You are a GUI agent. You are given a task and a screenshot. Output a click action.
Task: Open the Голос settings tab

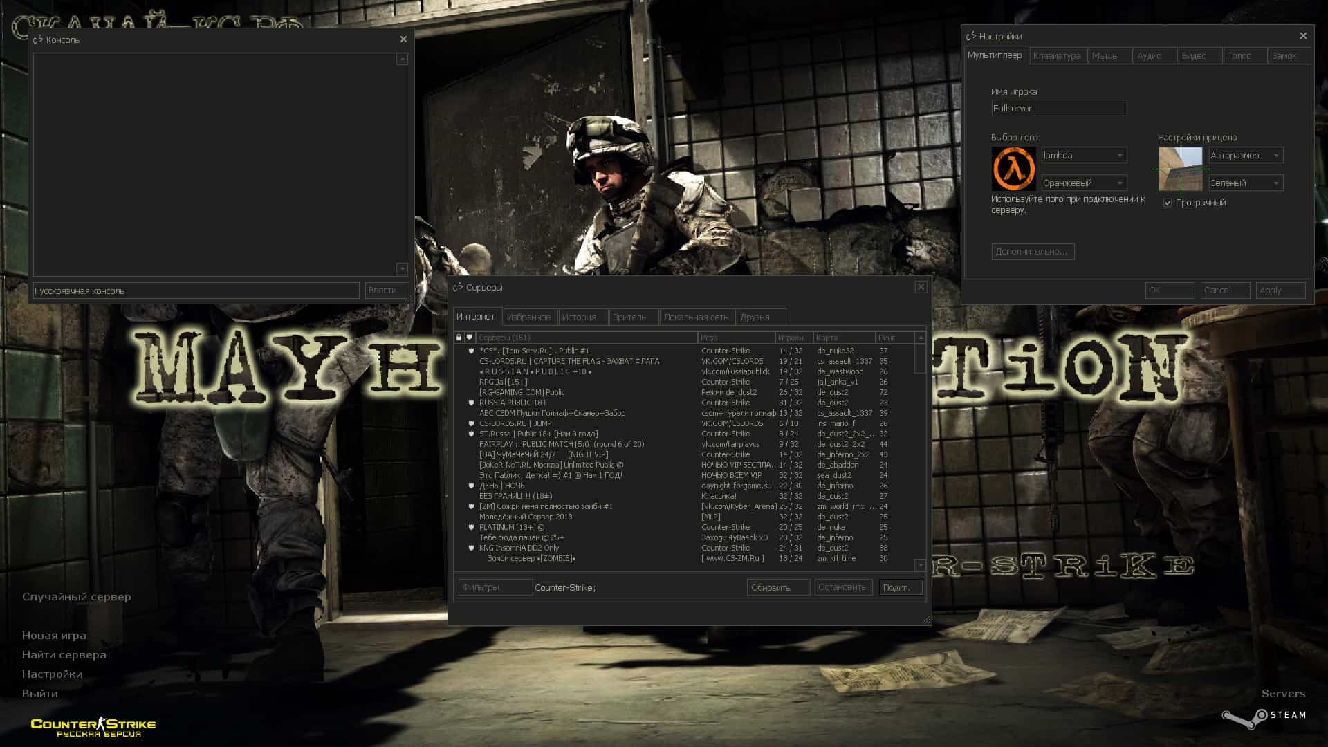pyautogui.click(x=1244, y=56)
